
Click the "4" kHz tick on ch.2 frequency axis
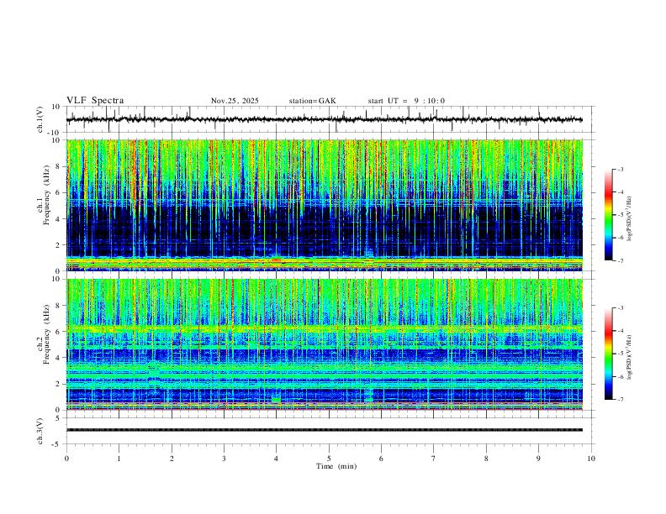pos(58,358)
